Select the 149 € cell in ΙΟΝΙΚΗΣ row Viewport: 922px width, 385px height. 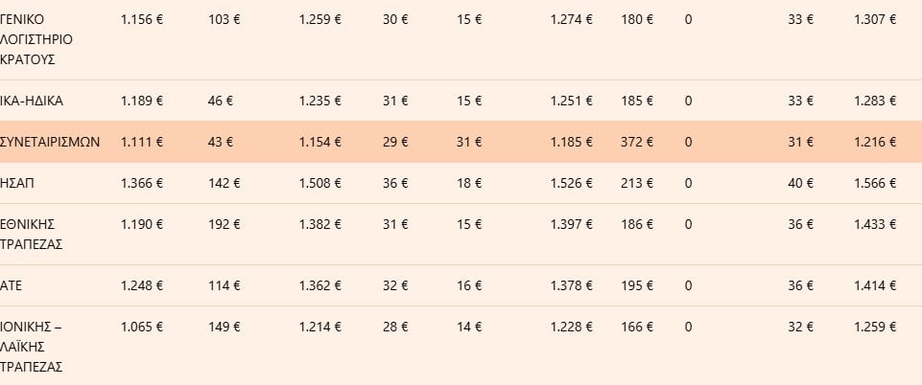[x=225, y=327]
